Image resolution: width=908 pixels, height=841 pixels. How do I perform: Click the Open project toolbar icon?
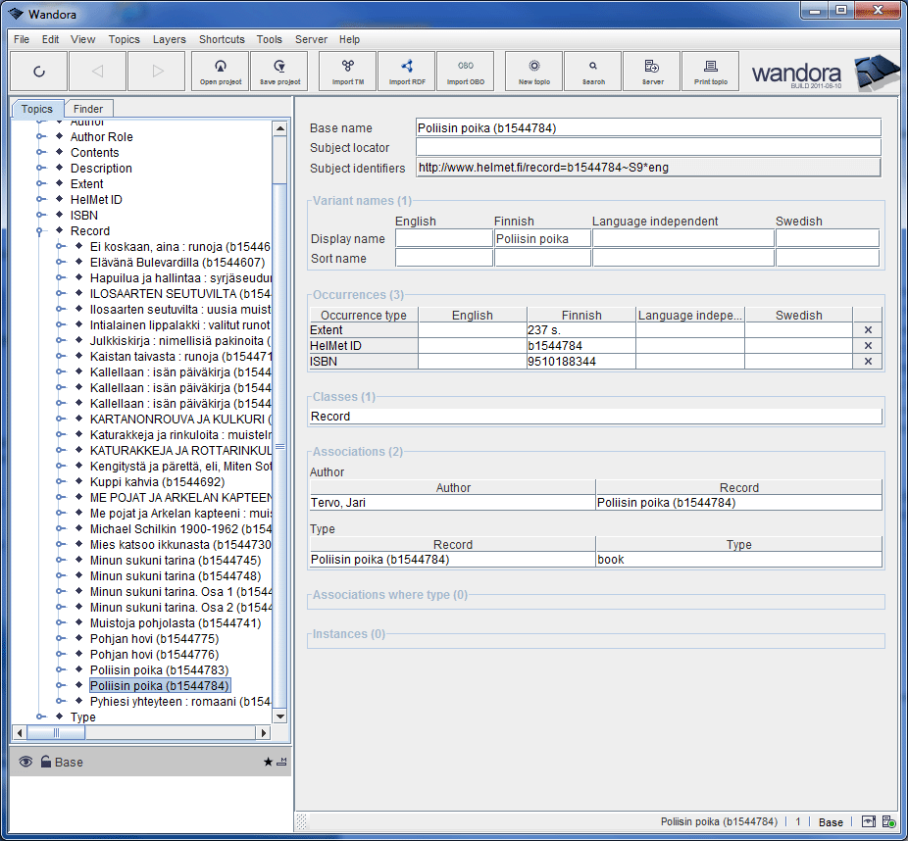pos(221,71)
